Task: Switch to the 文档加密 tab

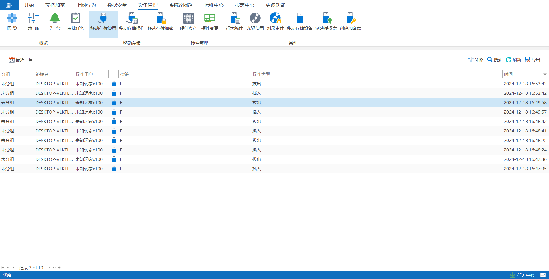Action: 55,5
